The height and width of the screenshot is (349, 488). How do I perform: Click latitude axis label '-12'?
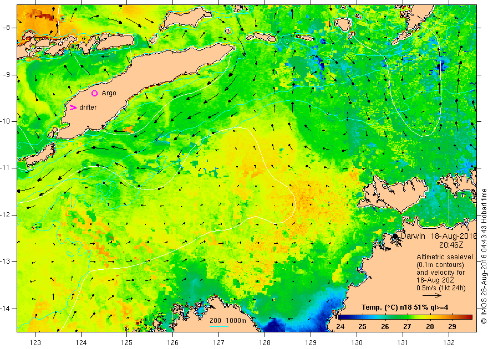6,215
